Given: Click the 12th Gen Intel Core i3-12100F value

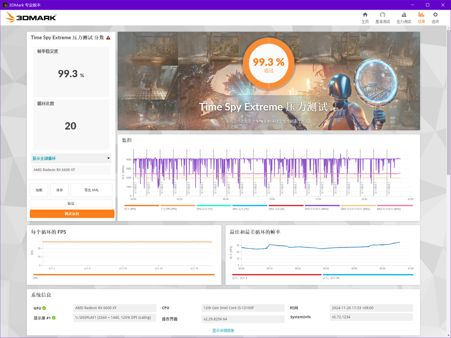Looking at the screenshot, I should coord(243,308).
